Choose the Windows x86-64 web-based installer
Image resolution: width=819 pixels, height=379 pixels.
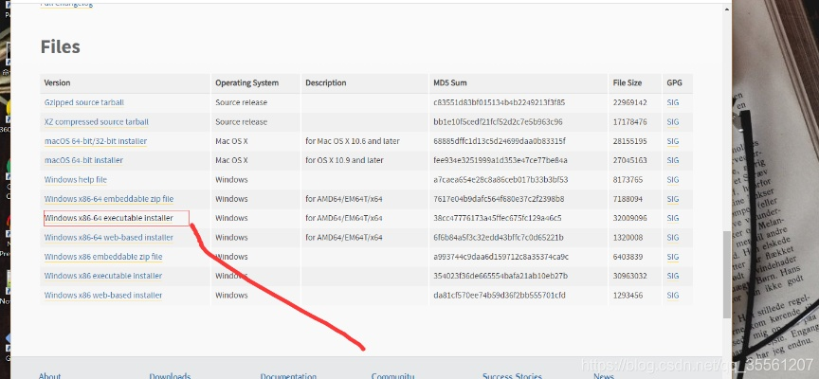click(x=108, y=238)
